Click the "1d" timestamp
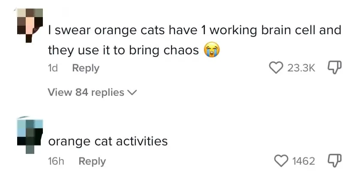Screen dimensions: 355x180 53,68
